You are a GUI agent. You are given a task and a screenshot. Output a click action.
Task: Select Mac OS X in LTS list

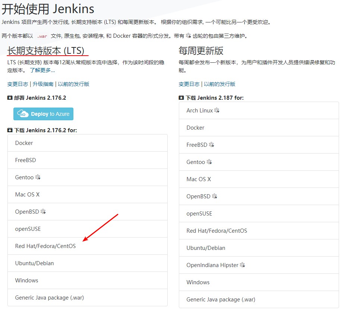point(88,195)
